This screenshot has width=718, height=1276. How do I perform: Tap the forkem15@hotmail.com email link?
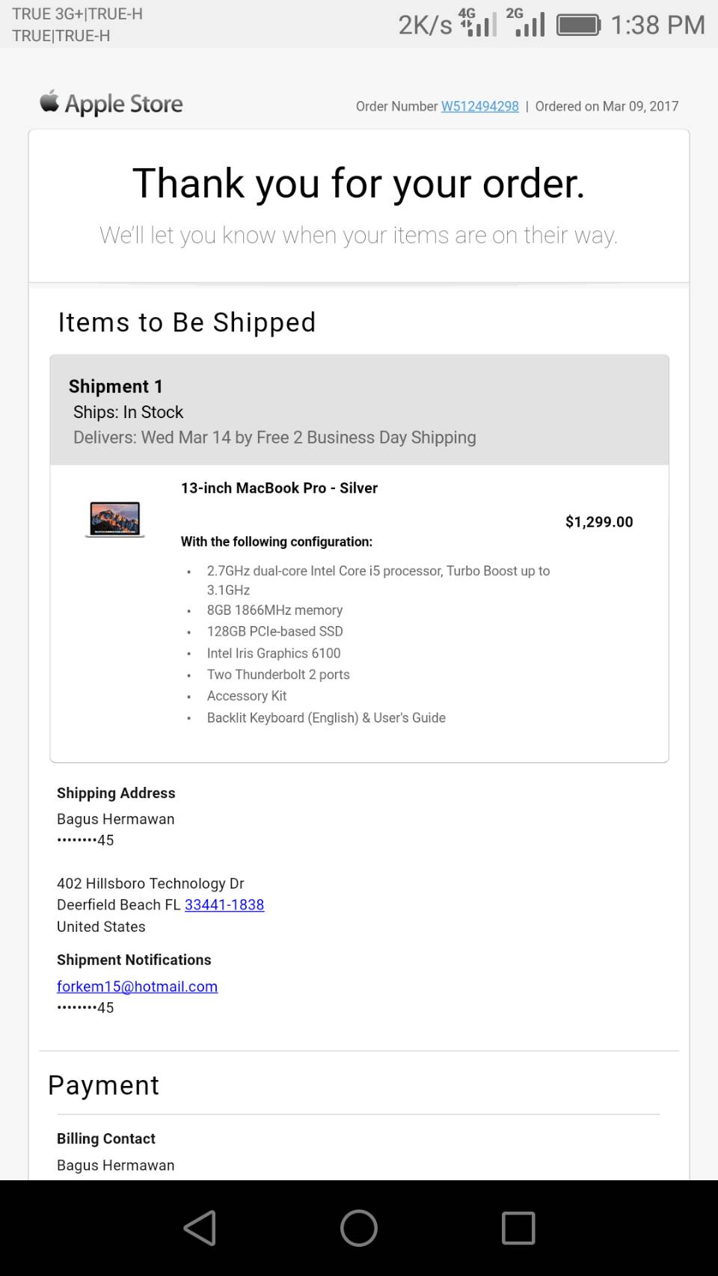coord(137,986)
